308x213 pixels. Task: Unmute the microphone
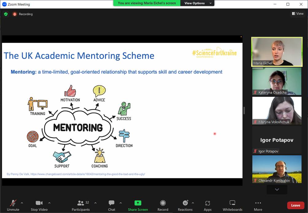13,205
